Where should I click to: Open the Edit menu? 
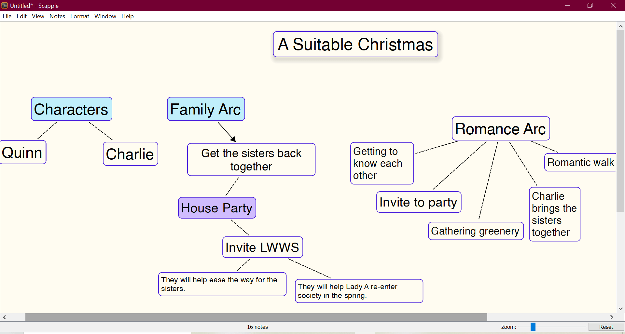tap(21, 16)
